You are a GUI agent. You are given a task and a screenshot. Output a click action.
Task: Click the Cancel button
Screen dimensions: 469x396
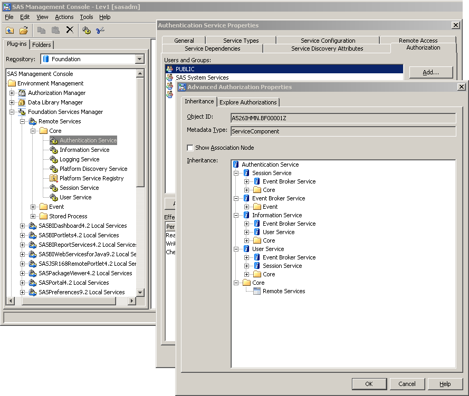pos(407,384)
